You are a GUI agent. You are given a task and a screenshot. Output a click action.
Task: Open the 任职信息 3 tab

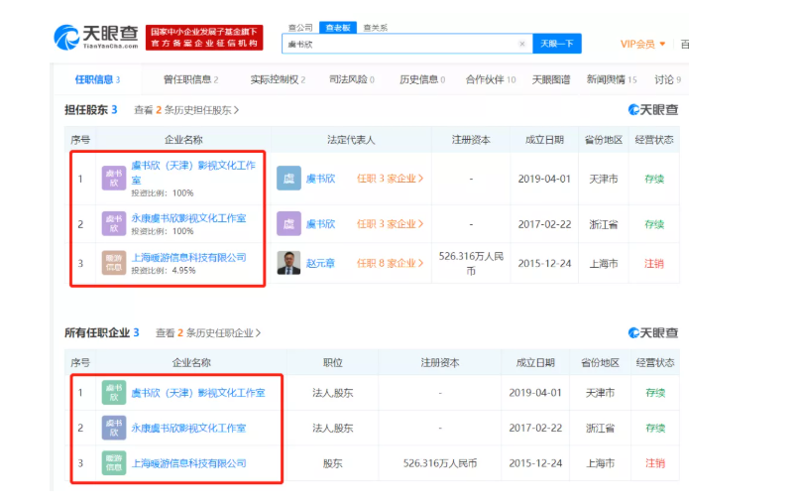pos(98,79)
